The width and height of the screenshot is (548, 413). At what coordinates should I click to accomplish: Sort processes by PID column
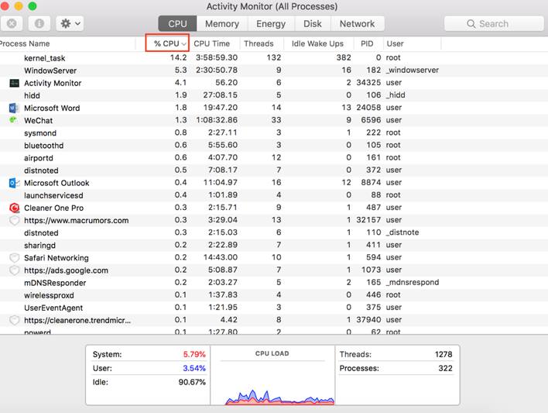tap(367, 43)
